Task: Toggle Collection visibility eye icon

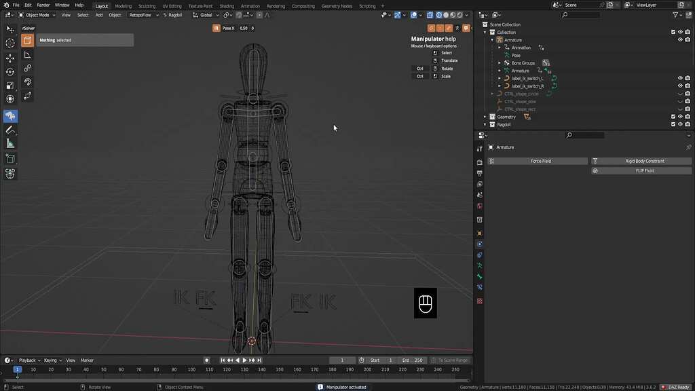Action: (x=680, y=32)
